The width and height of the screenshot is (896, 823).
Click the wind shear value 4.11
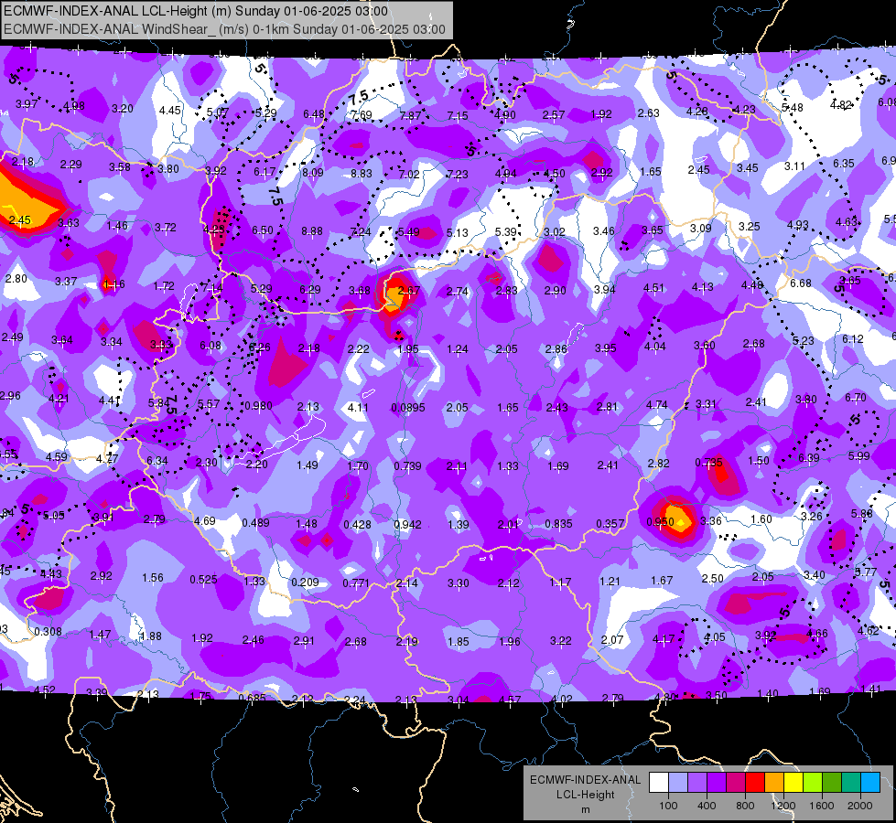tap(358, 407)
